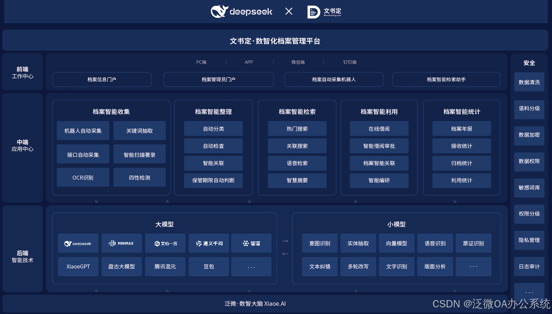This screenshot has height=314, width=552.
Task: Open 档案自动采集机器人
Action: 334,80
